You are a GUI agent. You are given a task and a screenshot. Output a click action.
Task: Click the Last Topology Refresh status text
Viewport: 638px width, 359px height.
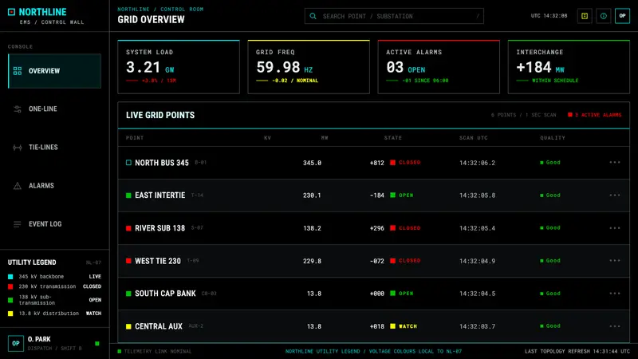[577, 351]
